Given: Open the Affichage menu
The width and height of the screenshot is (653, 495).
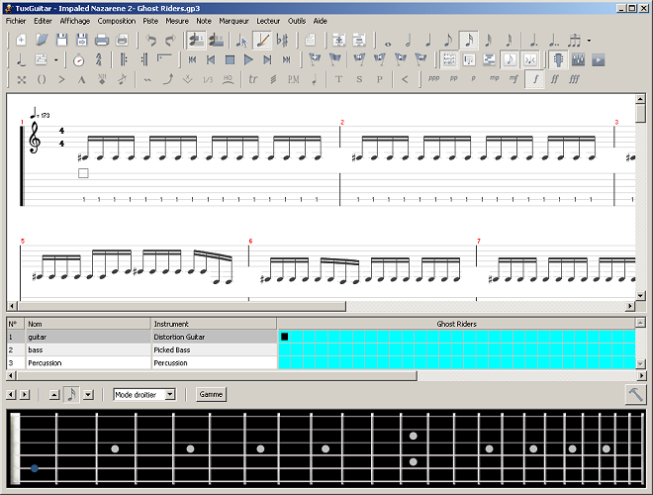Looking at the screenshot, I should coord(75,21).
